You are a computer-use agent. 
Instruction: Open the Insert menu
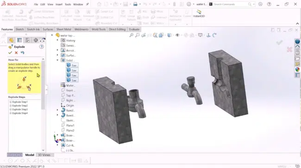click(x=59, y=5)
